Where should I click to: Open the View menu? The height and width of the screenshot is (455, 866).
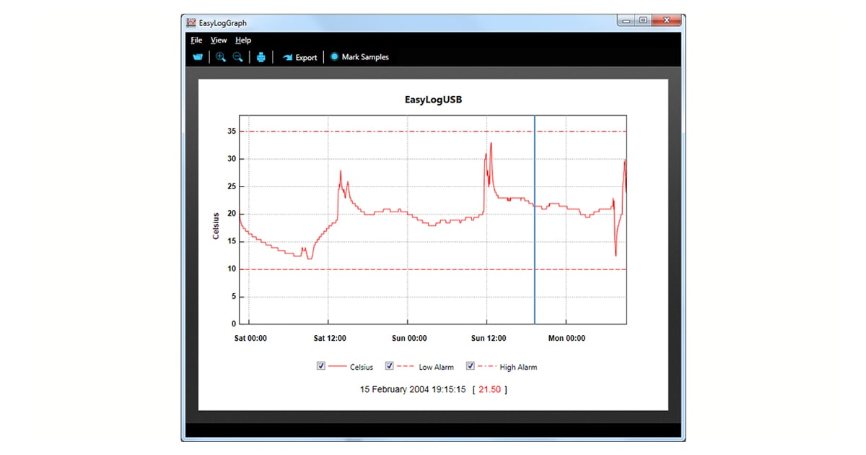[219, 40]
